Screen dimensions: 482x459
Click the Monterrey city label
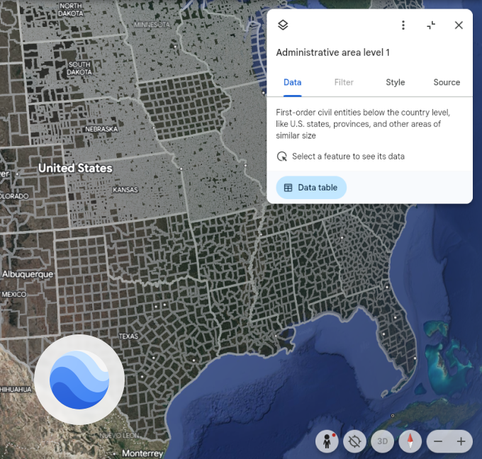point(142,453)
